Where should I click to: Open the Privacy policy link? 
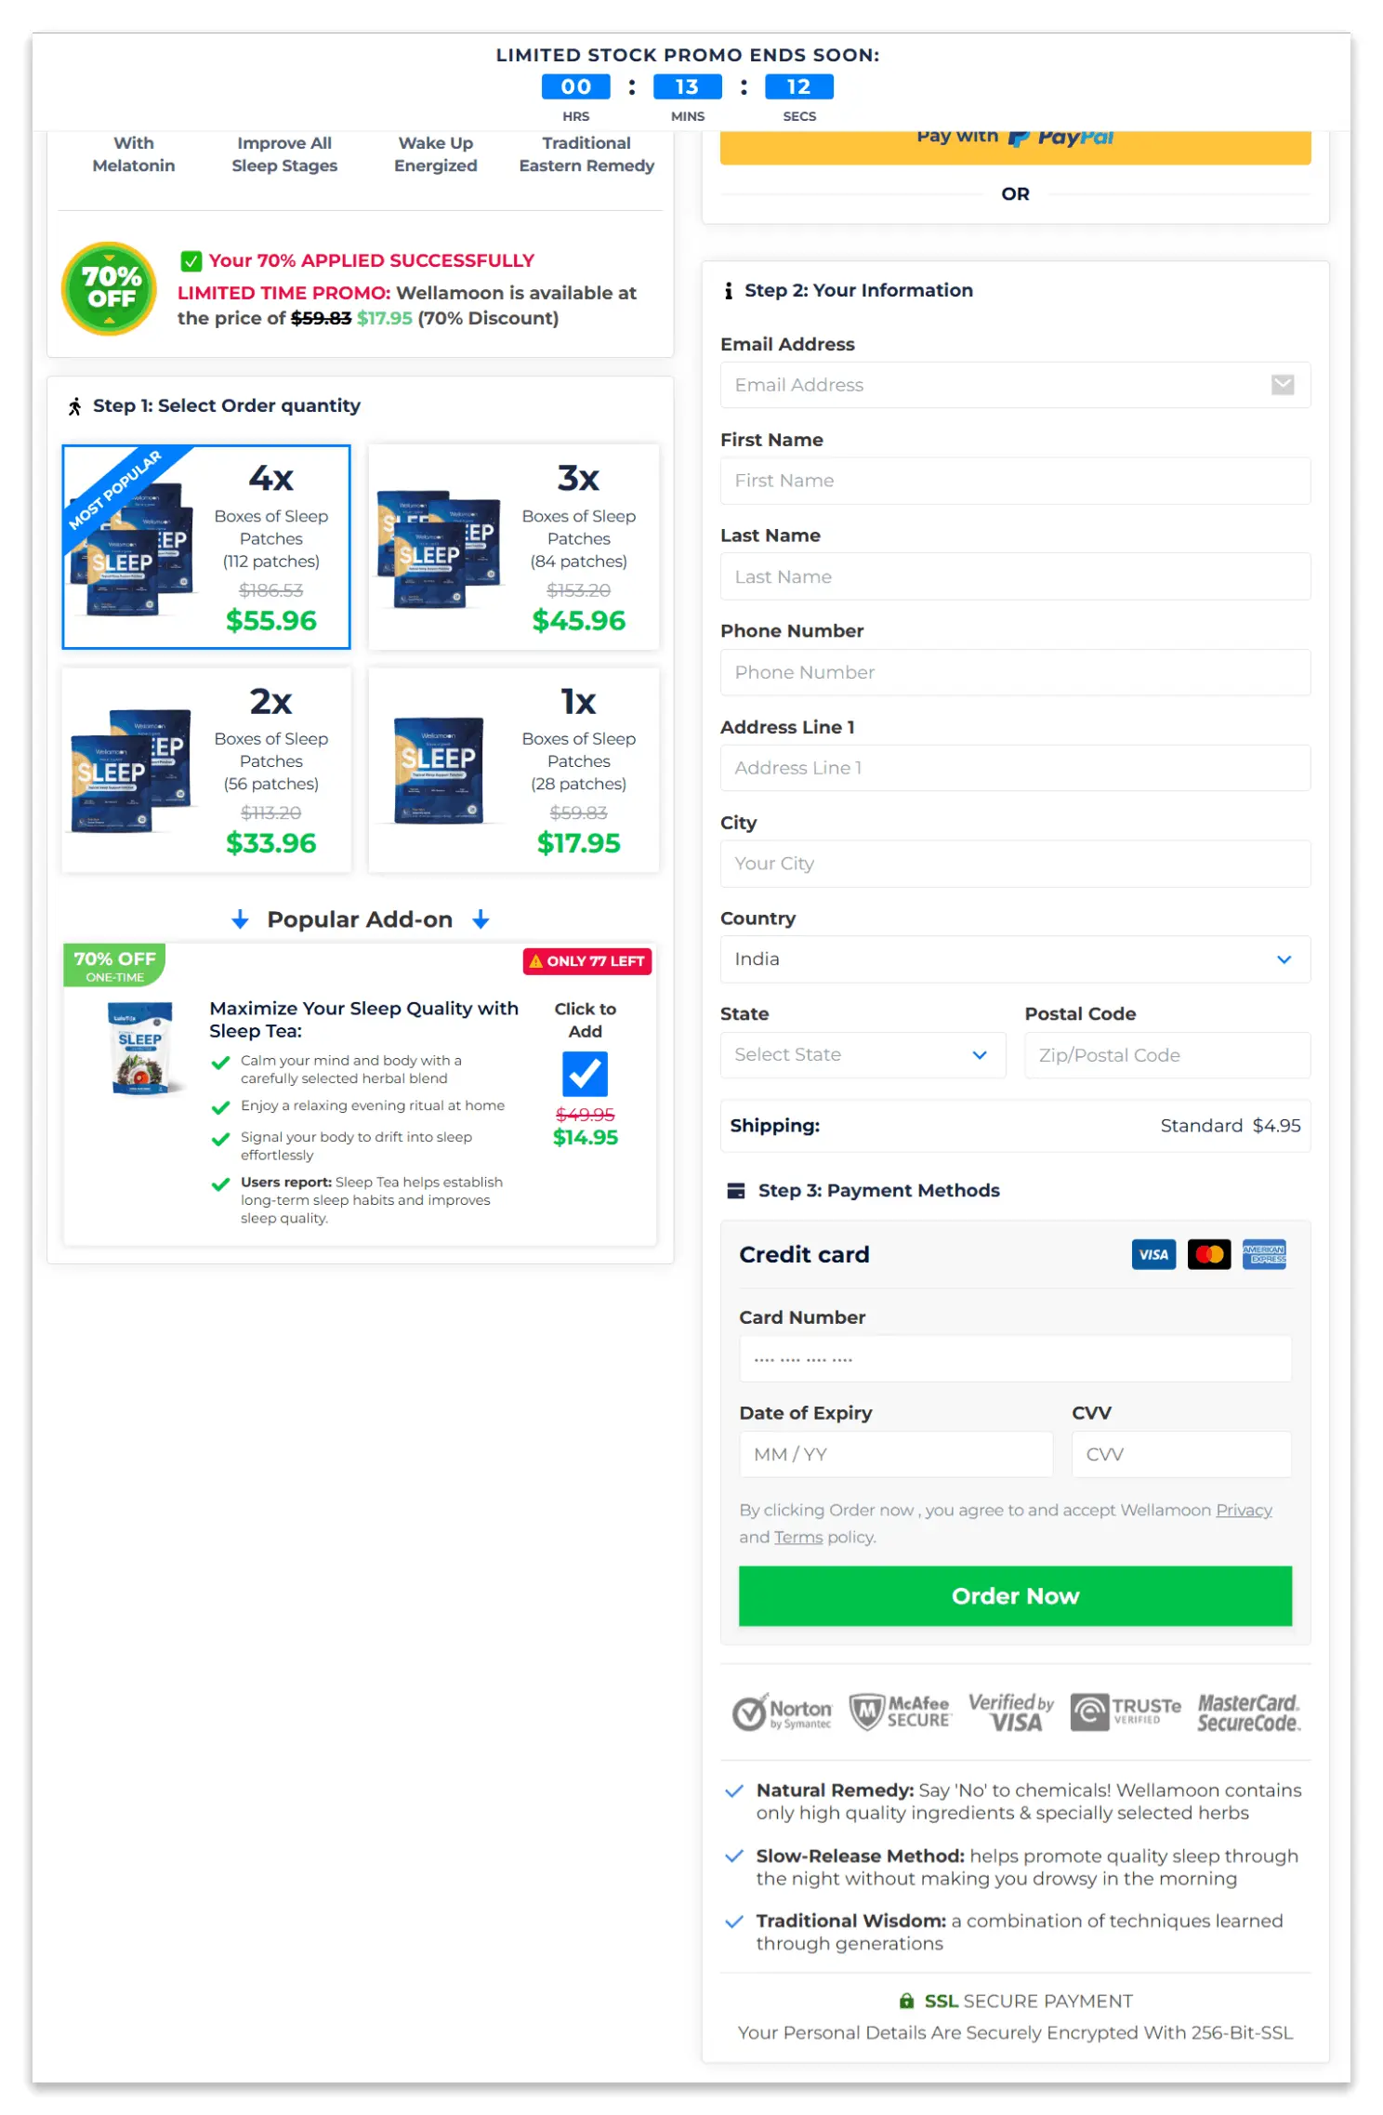(1244, 1510)
